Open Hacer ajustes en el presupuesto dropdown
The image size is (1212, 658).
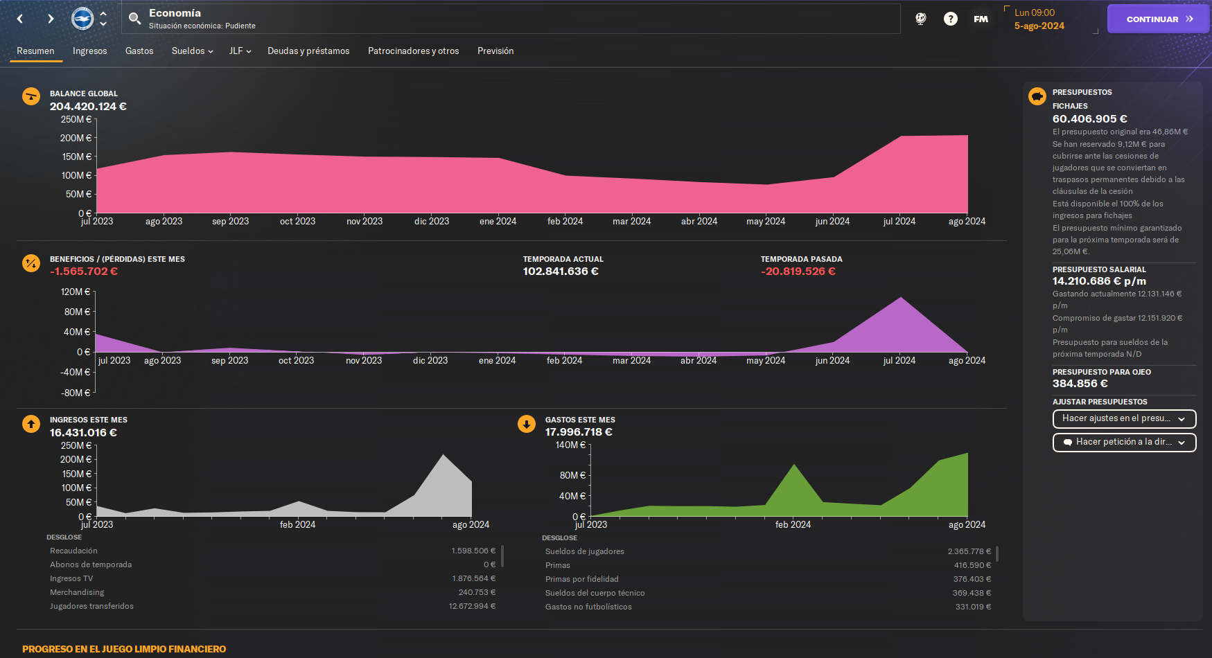(1124, 418)
